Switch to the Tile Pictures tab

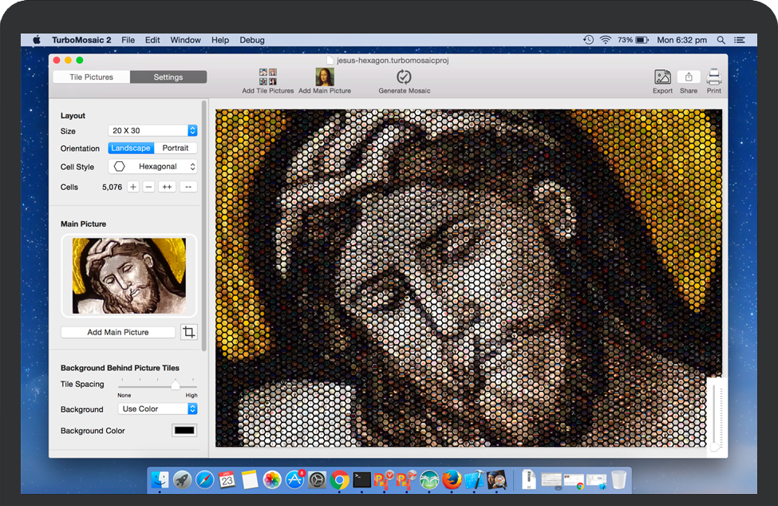tap(92, 77)
